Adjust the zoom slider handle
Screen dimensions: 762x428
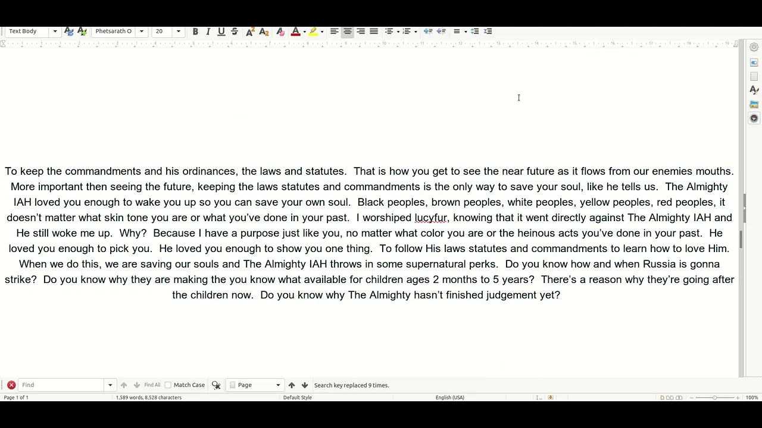click(x=714, y=398)
